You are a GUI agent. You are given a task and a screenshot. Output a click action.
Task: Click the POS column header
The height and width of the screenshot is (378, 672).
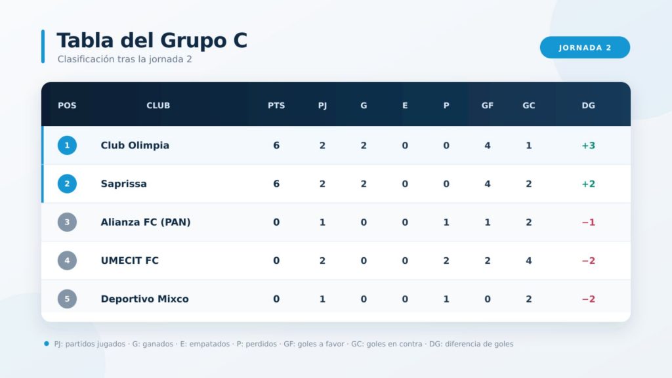[x=67, y=106]
